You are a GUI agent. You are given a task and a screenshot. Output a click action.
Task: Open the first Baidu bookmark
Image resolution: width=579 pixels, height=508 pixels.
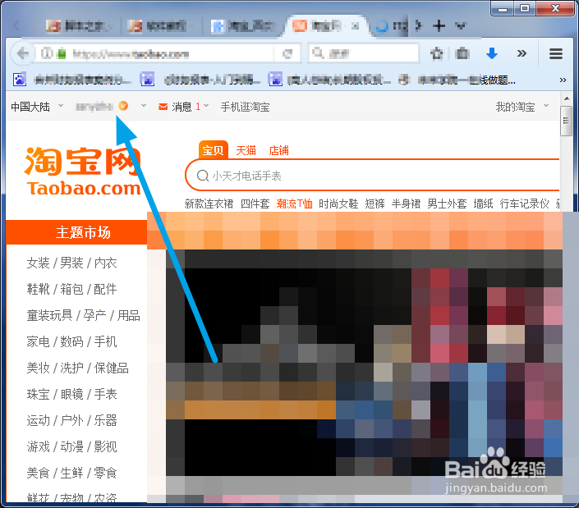point(72,80)
